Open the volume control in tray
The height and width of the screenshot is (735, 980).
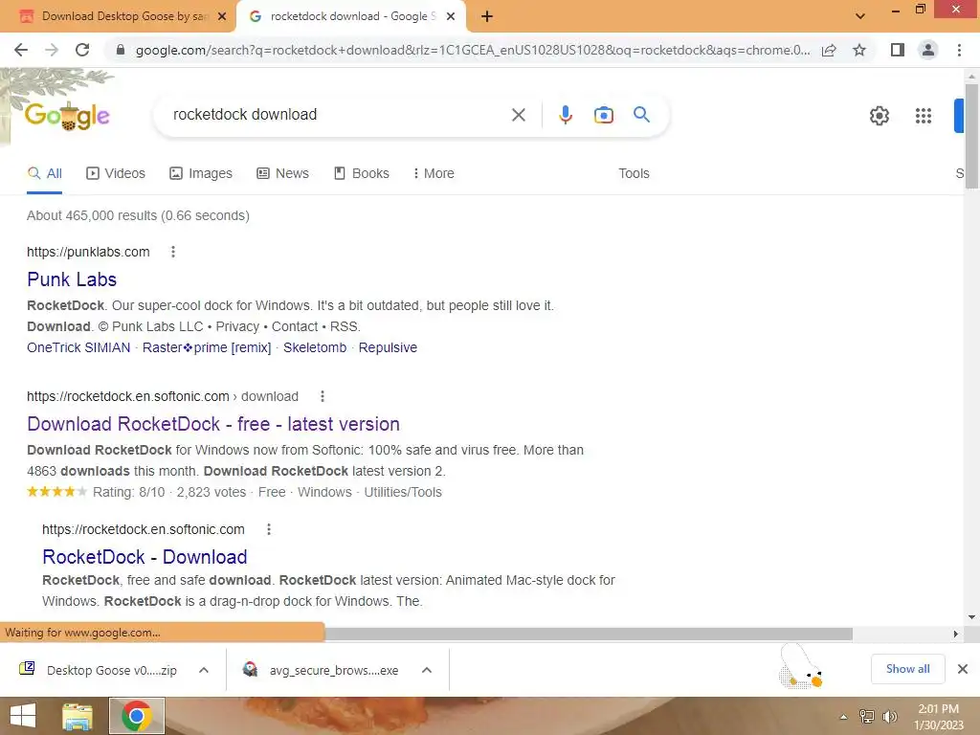[889, 717]
